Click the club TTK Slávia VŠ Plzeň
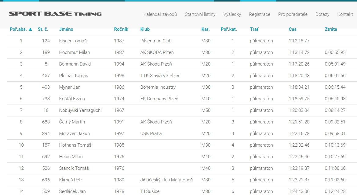357x196 pixels. [x=160, y=76]
